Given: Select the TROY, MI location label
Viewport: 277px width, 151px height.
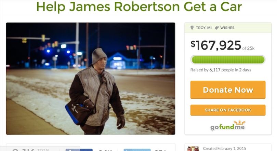Looking at the screenshot, I should [x=204, y=28].
